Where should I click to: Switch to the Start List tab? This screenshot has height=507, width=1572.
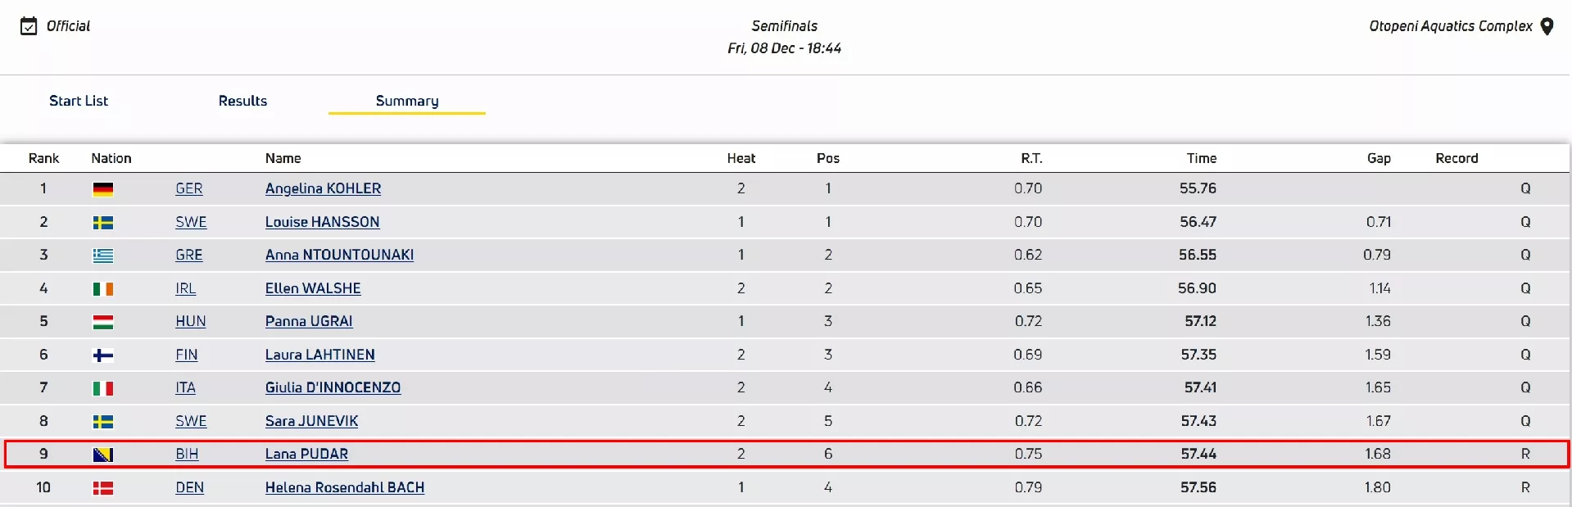(x=79, y=101)
